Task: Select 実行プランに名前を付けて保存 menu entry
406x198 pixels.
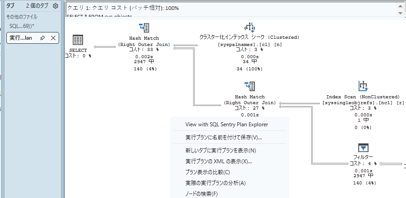Action: pyautogui.click(x=224, y=137)
